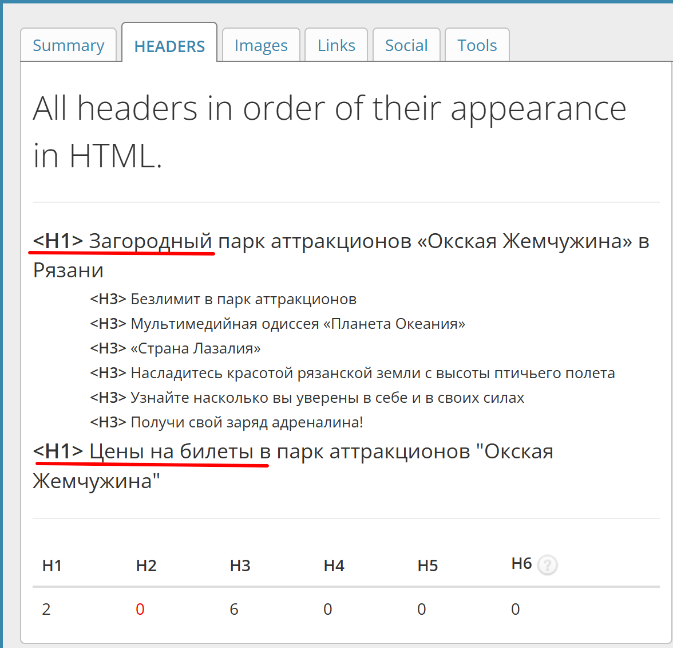Click the H3 header «Планета Океания»

pyautogui.click(x=277, y=324)
